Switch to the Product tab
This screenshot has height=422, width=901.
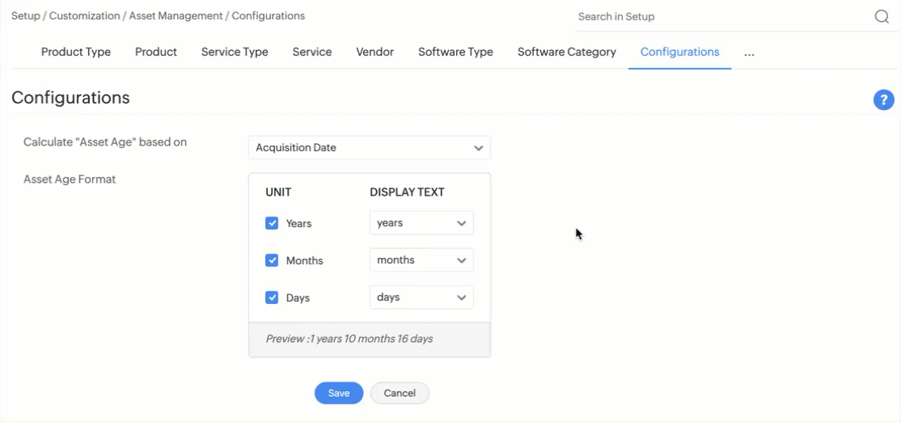156,52
